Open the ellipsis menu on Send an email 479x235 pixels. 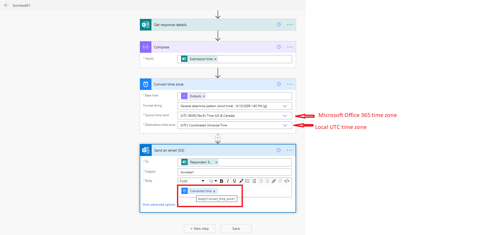tap(290, 150)
